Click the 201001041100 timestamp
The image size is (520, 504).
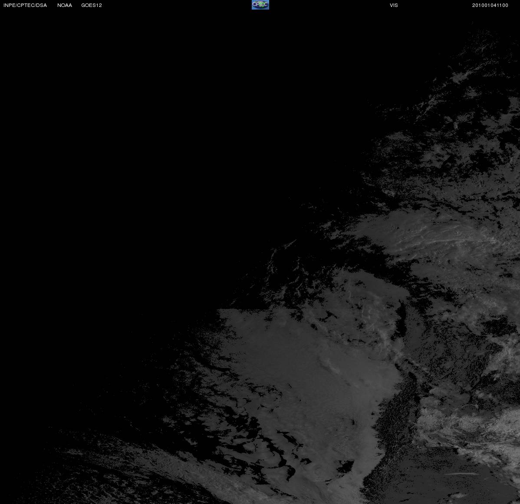(490, 5)
